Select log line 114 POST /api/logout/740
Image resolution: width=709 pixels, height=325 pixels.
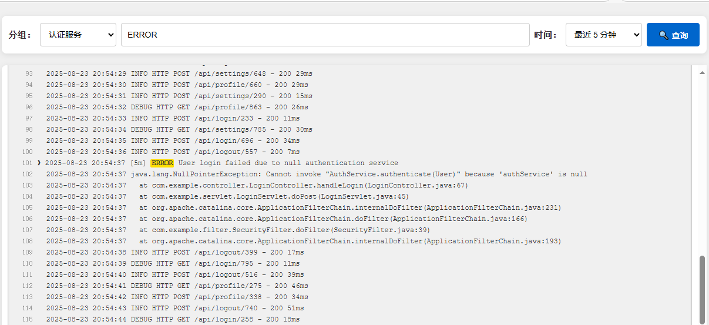(x=175, y=308)
